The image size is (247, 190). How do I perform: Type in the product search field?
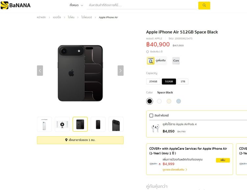tap(142, 5)
